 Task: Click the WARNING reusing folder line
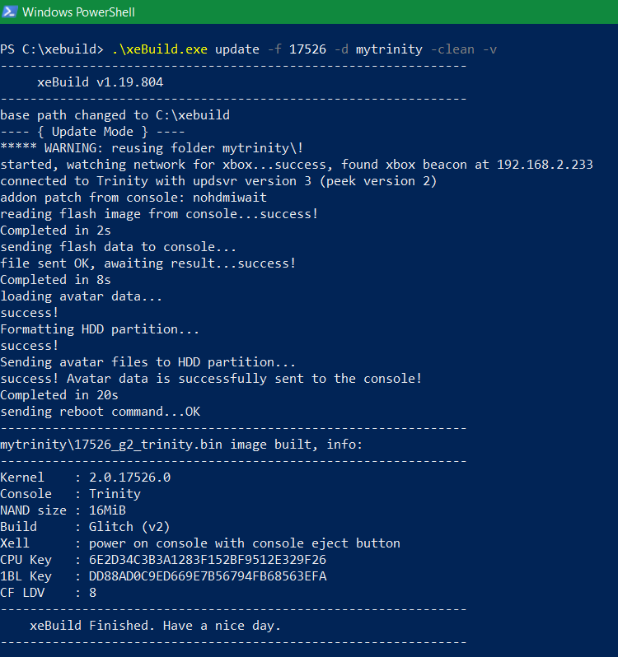coord(152,148)
